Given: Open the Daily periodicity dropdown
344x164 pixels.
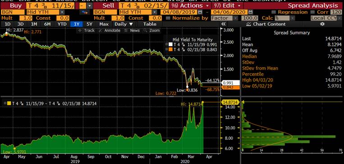Looking at the screenshot, I should click(124, 24).
